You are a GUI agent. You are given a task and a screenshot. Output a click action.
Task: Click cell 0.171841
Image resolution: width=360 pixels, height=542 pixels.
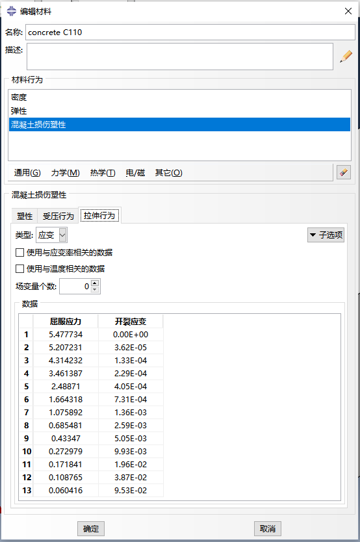(66, 465)
